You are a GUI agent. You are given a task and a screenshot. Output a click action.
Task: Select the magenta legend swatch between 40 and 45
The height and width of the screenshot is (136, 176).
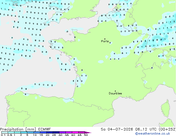(x=75, y=132)
